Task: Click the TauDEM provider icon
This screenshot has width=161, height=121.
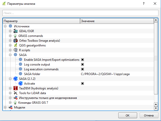Action: pyautogui.click(x=16, y=88)
